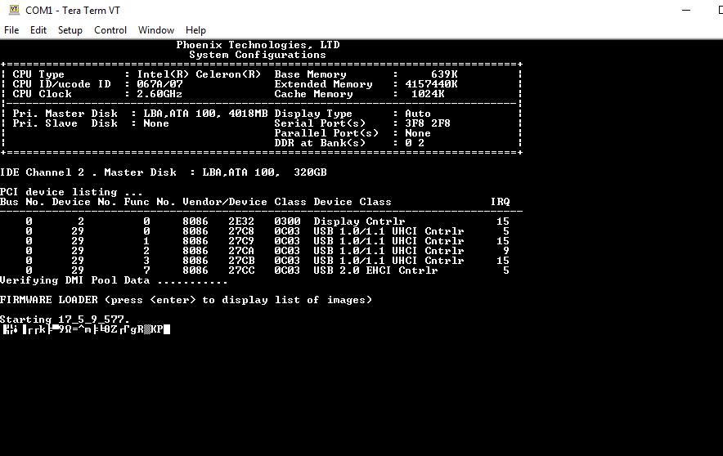Viewport: 723px width, 456px height.
Task: Click the Parallel Port(s) value 'None'
Action: 418,133
